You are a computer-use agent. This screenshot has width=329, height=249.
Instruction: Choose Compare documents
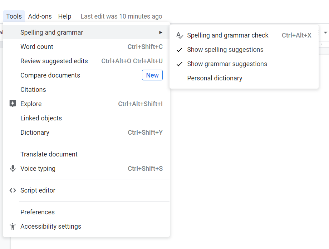click(x=86, y=75)
